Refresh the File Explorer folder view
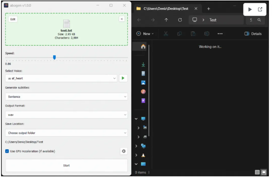 tap(180, 20)
